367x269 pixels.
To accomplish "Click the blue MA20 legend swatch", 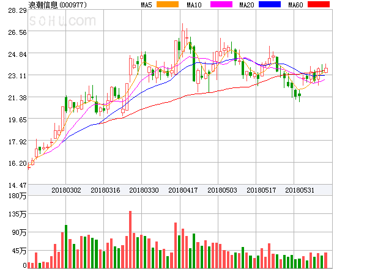I will tap(270, 4).
